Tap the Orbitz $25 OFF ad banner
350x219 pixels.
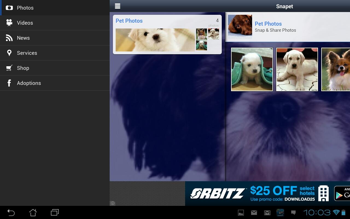(267, 194)
